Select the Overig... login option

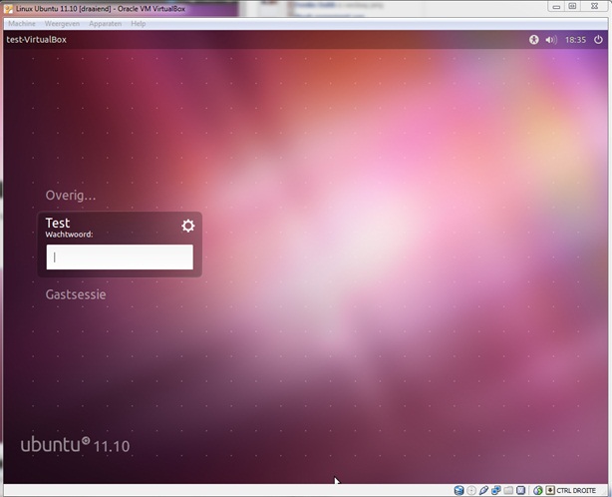71,195
